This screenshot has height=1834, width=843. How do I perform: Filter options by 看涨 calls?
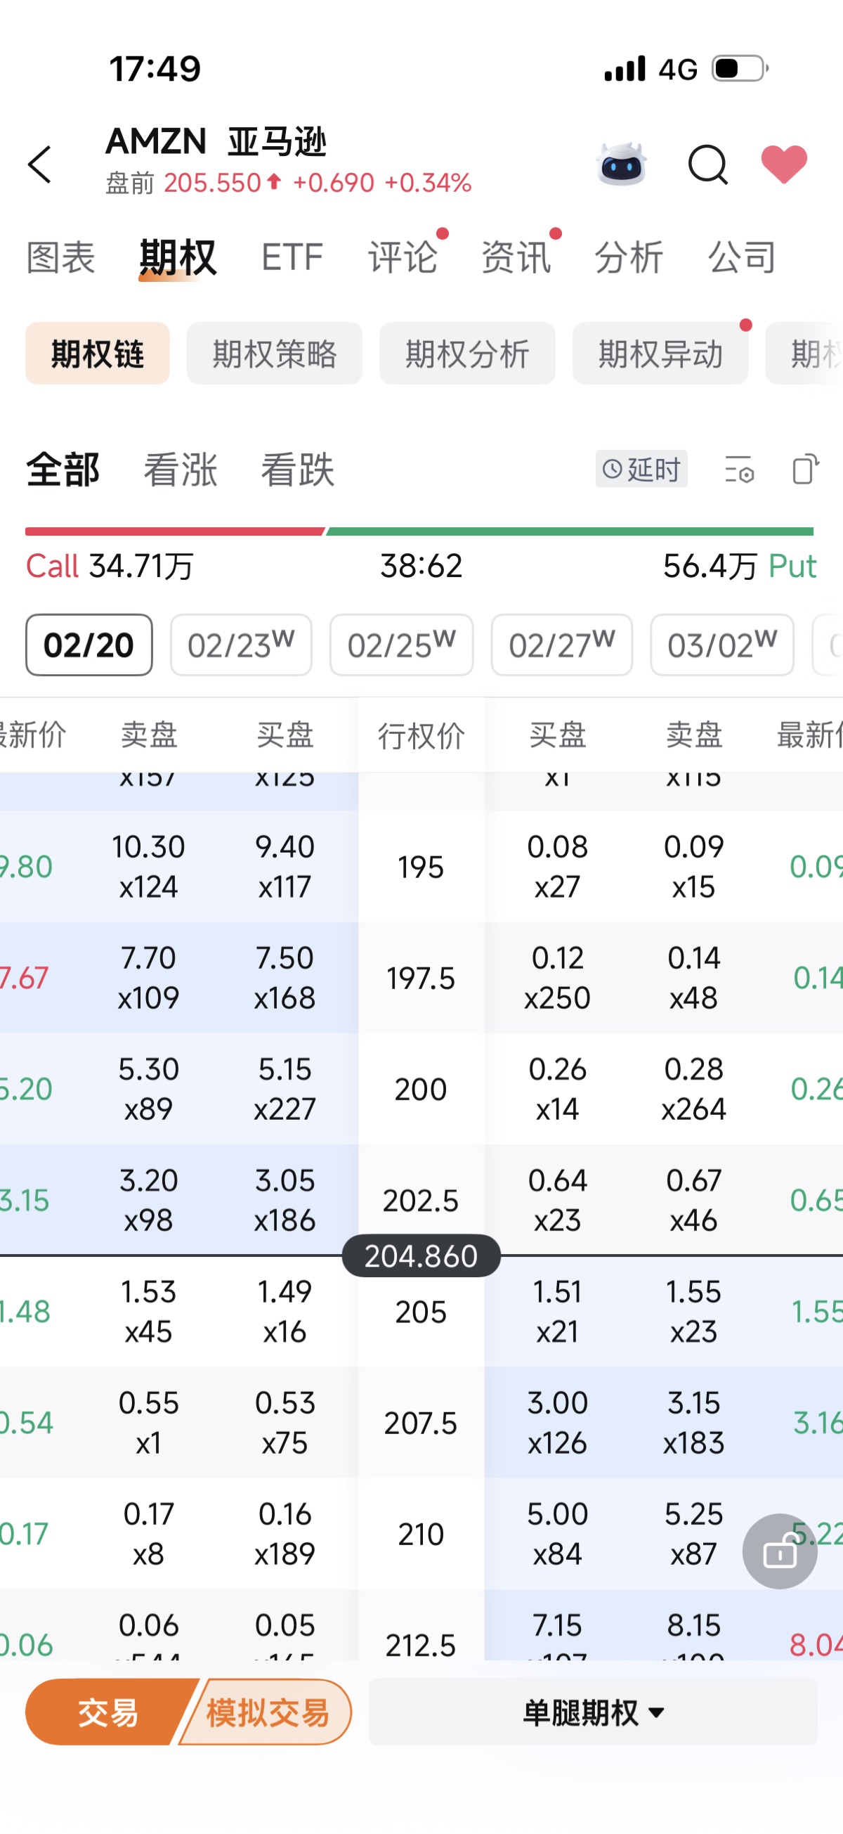click(180, 470)
